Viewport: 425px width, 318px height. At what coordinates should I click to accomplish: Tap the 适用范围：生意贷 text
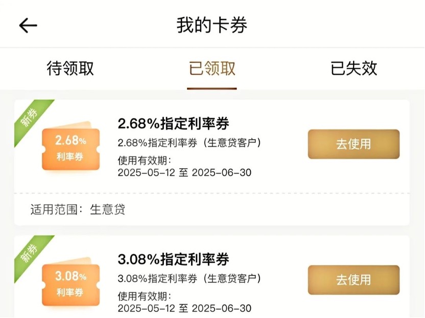pos(78,209)
